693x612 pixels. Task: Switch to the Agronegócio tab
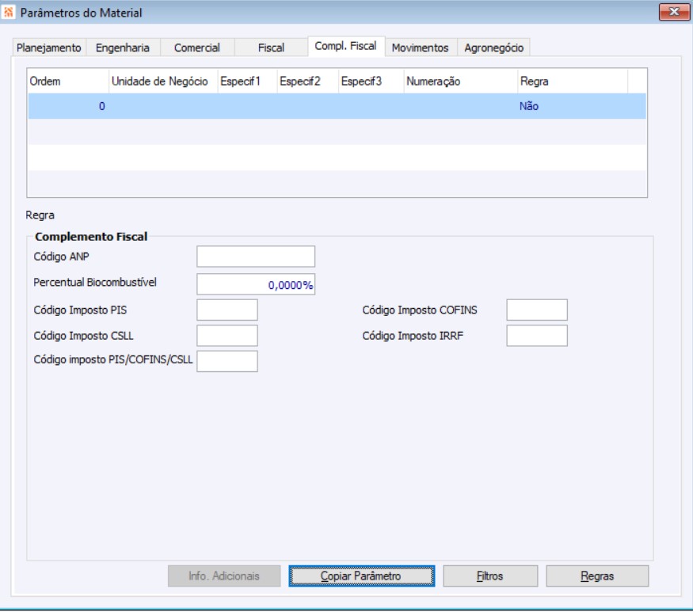493,48
